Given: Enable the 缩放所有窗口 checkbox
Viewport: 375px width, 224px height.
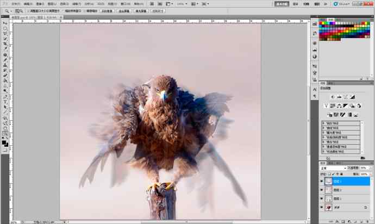Looking at the screenshot, I should pyautogui.click(x=65, y=10).
